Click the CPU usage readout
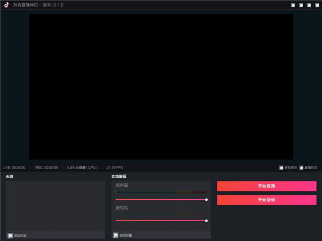The height and width of the screenshot is (241, 322). (x=82, y=168)
